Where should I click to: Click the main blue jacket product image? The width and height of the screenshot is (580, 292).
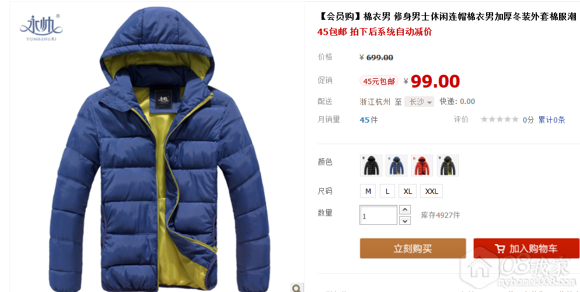point(159,148)
